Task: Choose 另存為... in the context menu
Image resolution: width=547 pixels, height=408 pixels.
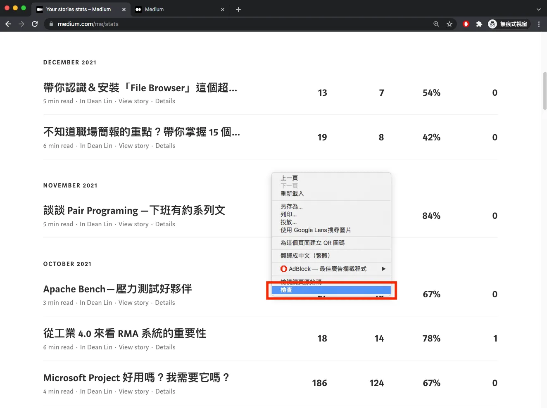Action: pyautogui.click(x=331, y=206)
